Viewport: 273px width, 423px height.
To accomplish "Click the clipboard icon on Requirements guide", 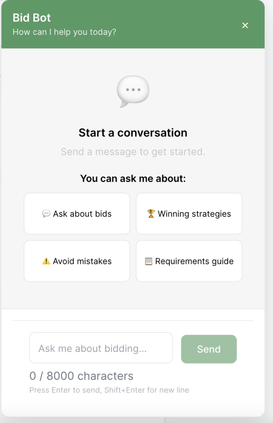I will click(148, 261).
